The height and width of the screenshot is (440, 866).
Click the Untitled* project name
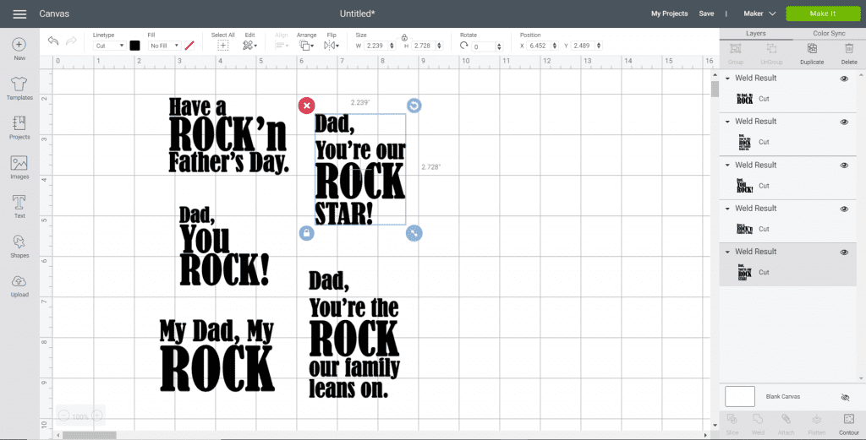358,14
